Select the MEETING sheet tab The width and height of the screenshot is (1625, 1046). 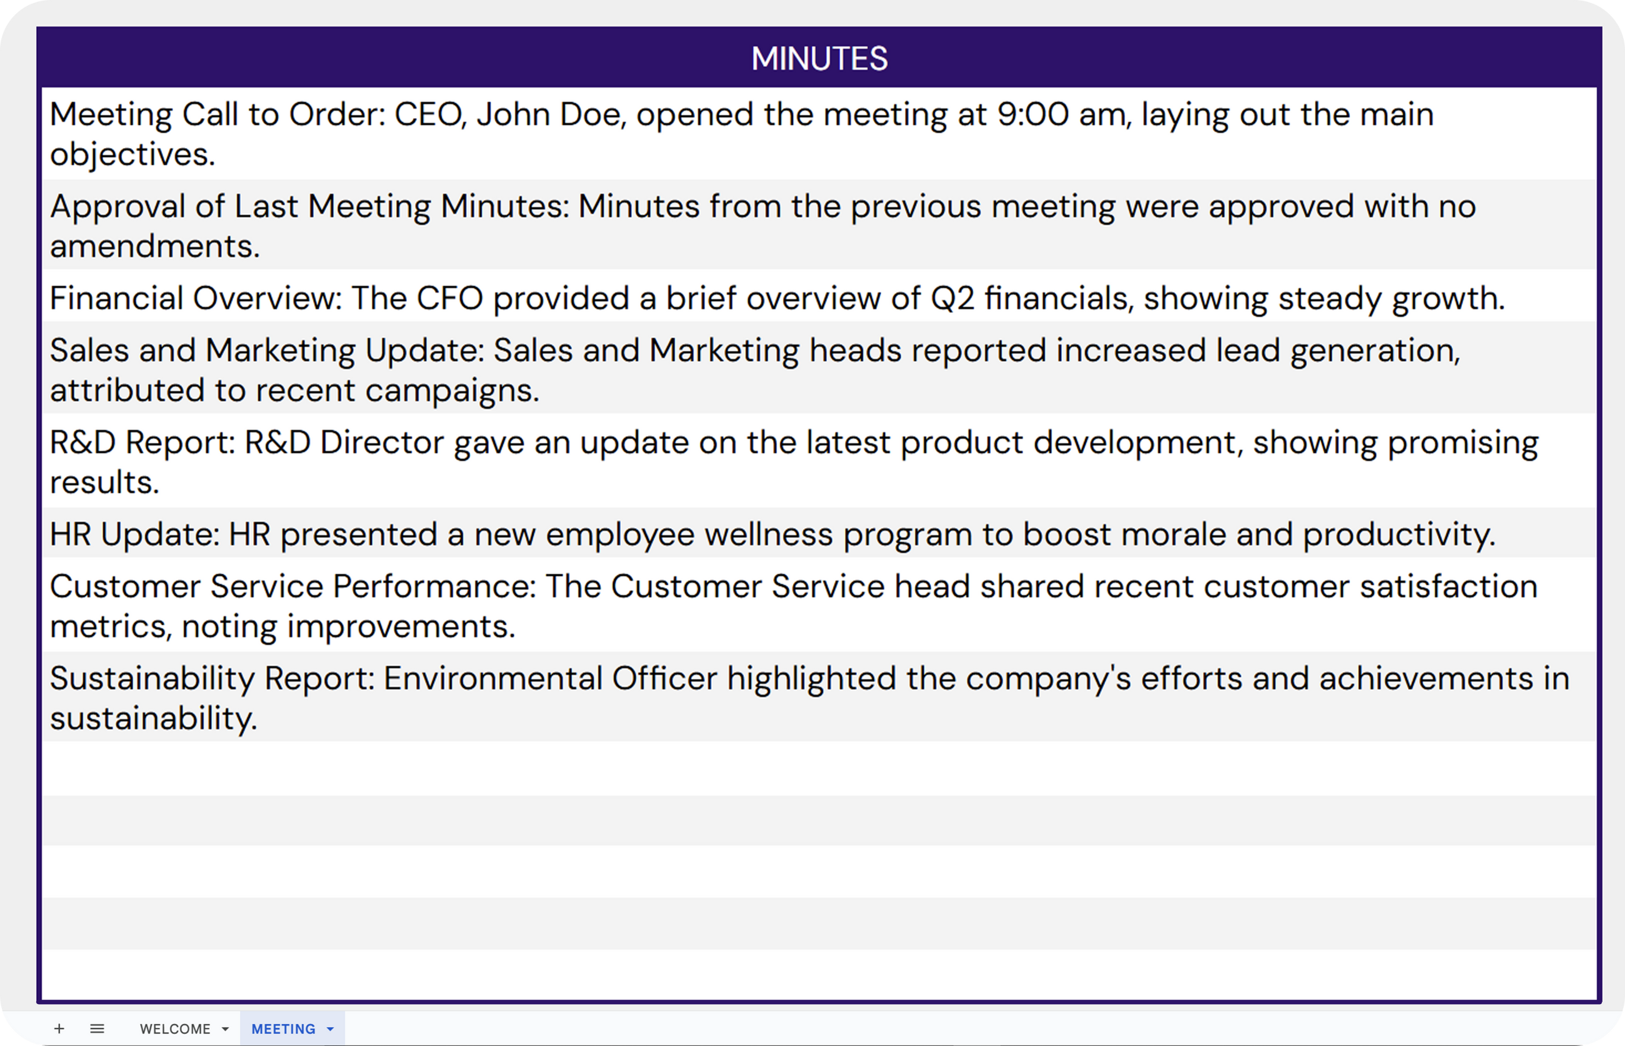[x=283, y=1029]
